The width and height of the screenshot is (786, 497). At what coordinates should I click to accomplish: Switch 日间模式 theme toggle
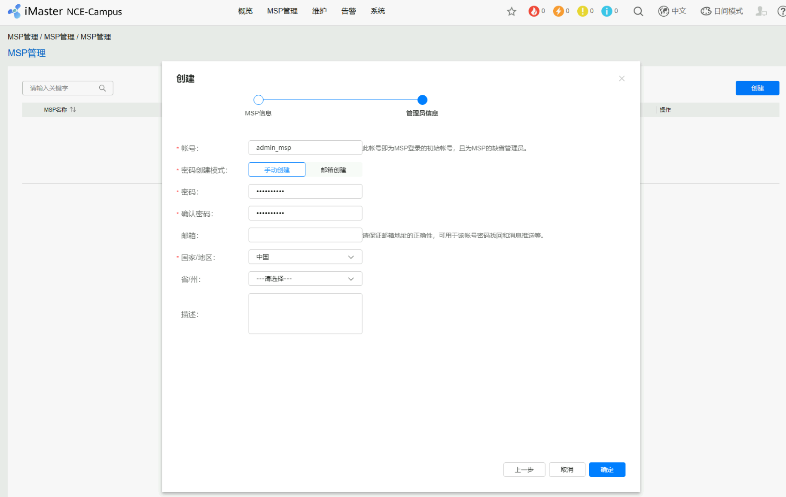click(x=722, y=12)
